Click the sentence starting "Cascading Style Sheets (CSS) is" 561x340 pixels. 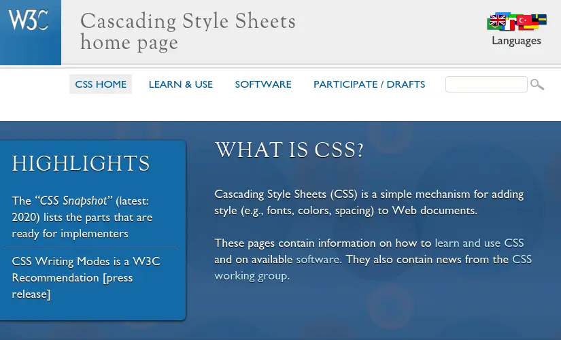click(369, 202)
